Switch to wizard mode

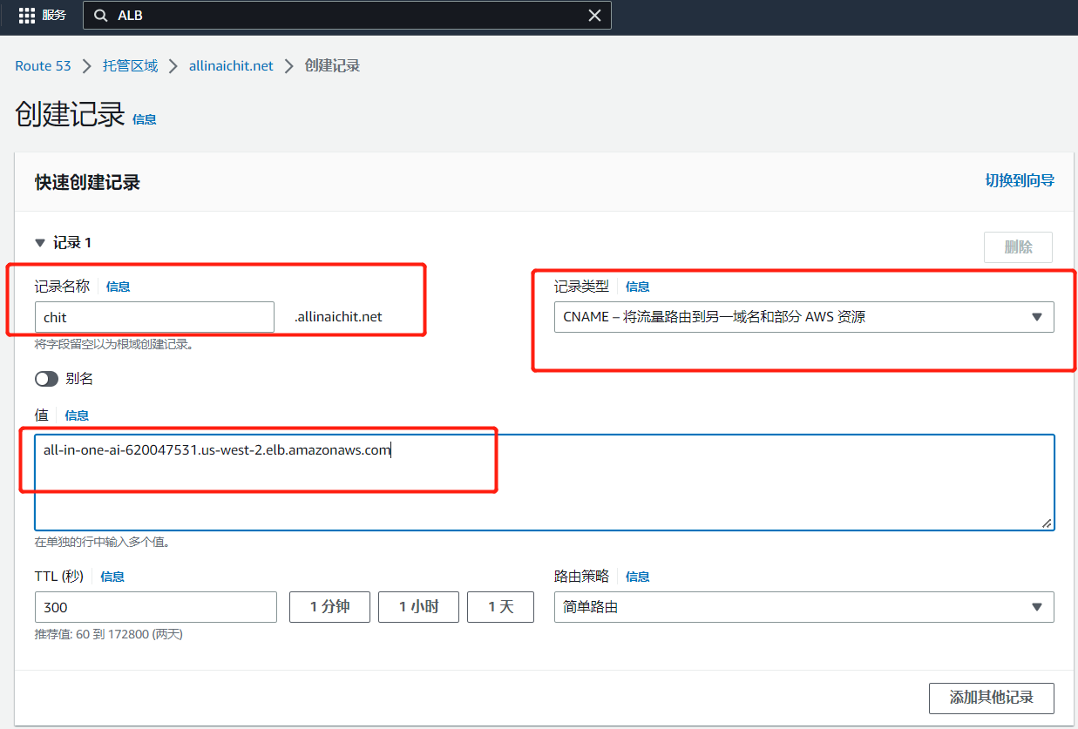click(x=1019, y=180)
